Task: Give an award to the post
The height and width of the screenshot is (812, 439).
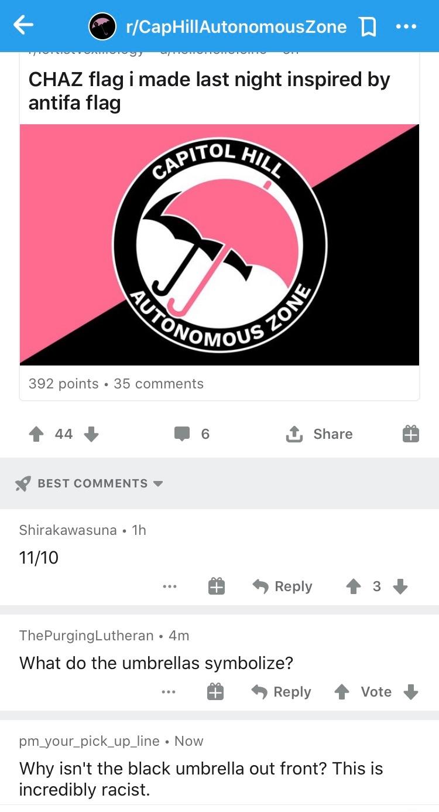Action: 411,434
